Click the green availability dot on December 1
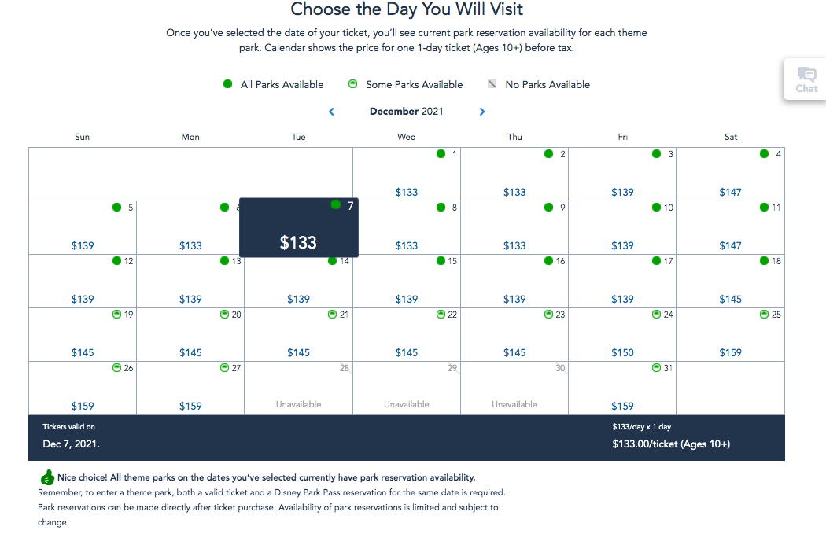 441,154
